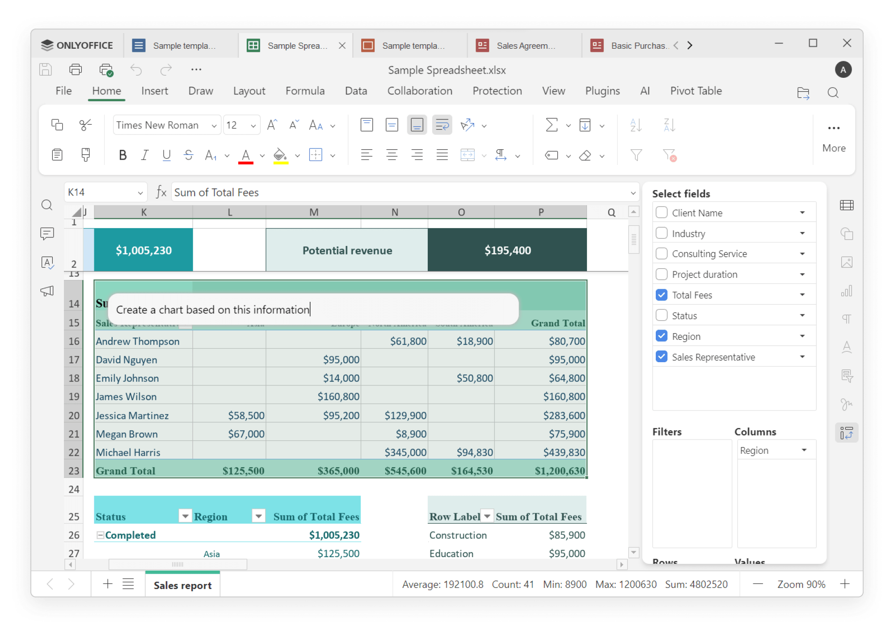
Task: Expand the formula bar
Action: click(633, 193)
